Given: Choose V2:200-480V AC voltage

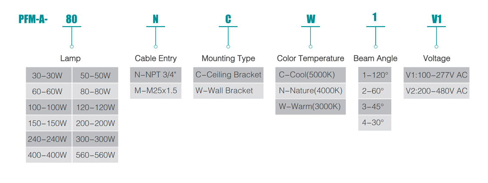Looking at the screenshot, I should tap(436, 91).
